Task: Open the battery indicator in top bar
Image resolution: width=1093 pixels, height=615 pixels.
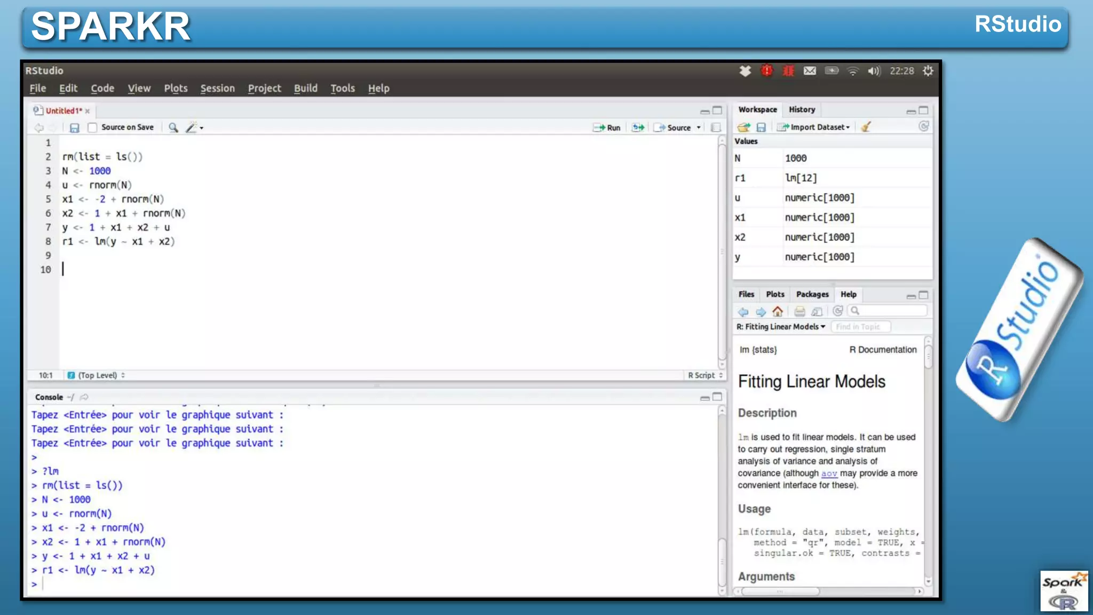Action: pos(831,70)
